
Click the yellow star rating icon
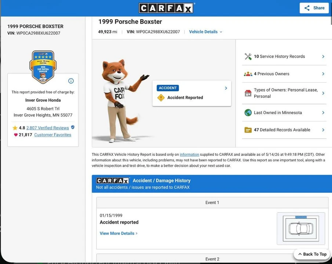[15, 128]
